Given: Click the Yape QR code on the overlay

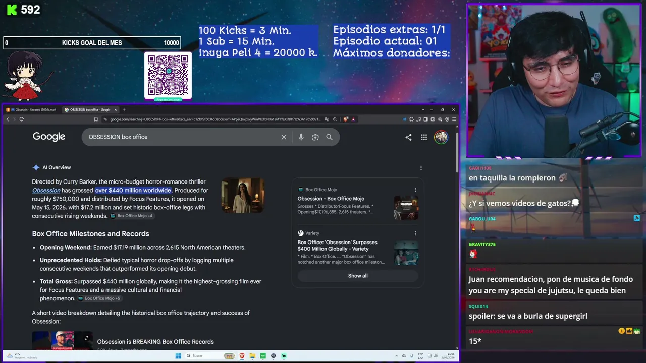Looking at the screenshot, I should click(x=168, y=75).
